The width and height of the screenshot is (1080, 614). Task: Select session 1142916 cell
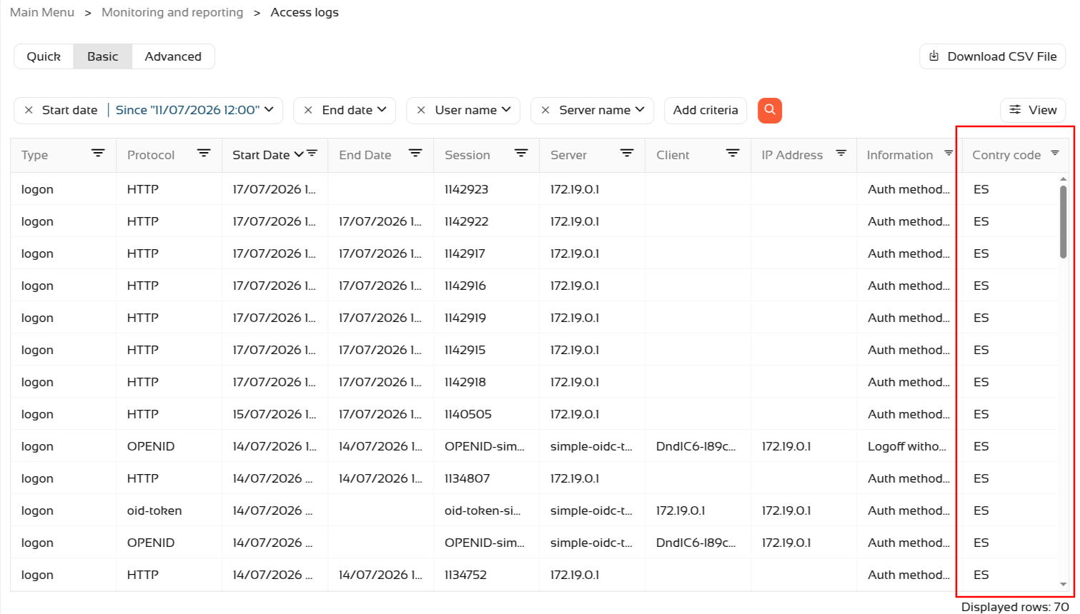pyautogui.click(x=486, y=286)
